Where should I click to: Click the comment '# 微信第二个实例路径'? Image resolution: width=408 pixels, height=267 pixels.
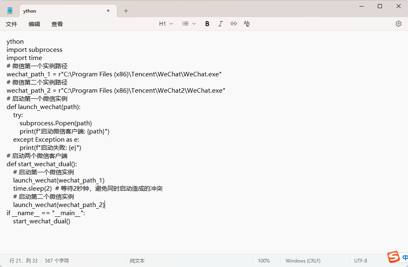37,82
